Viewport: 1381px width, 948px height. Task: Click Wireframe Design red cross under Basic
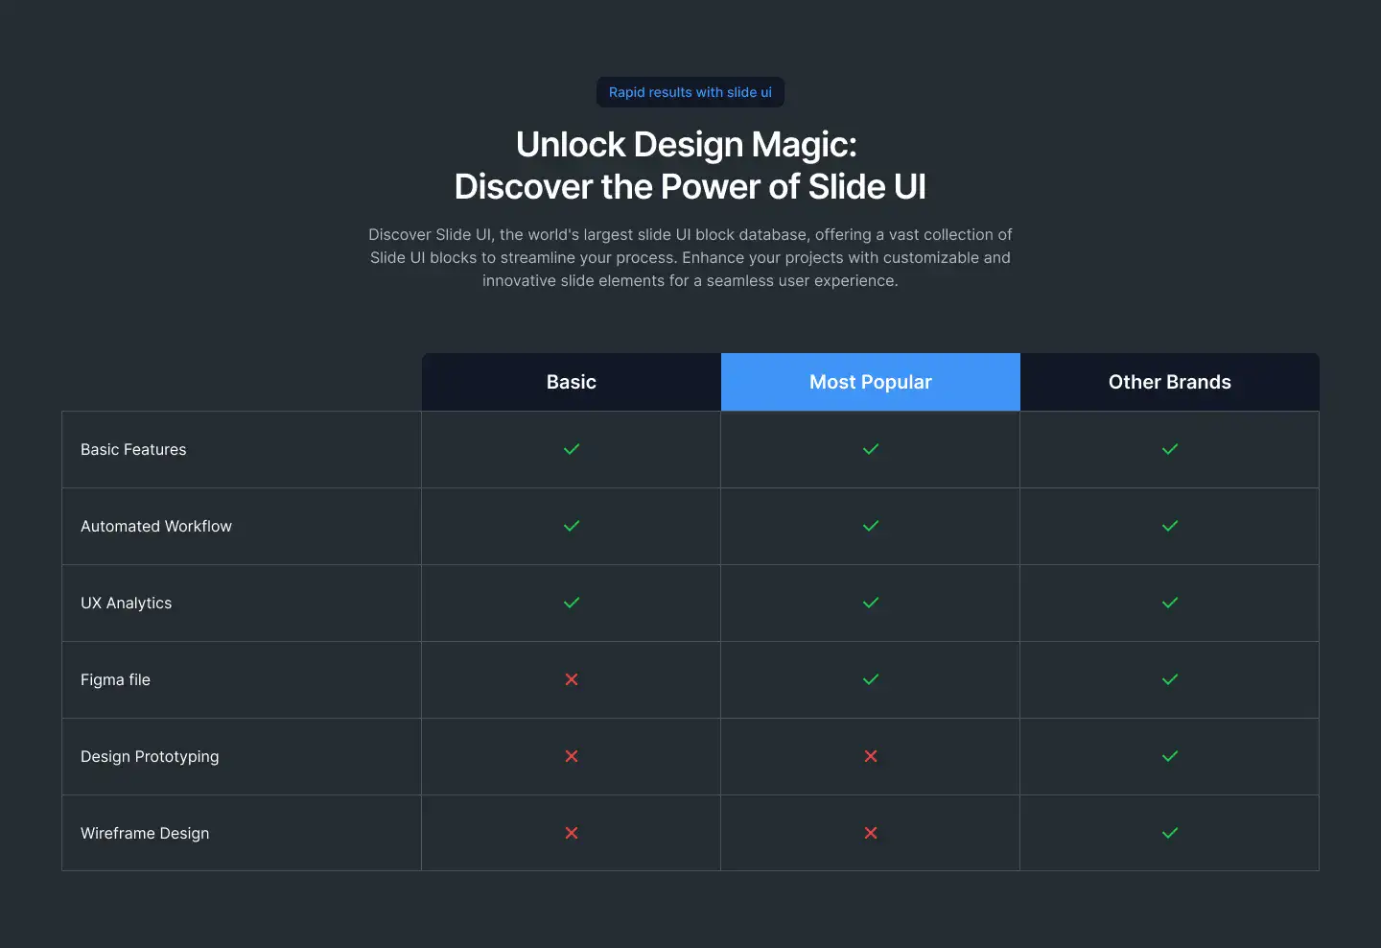tap(572, 833)
